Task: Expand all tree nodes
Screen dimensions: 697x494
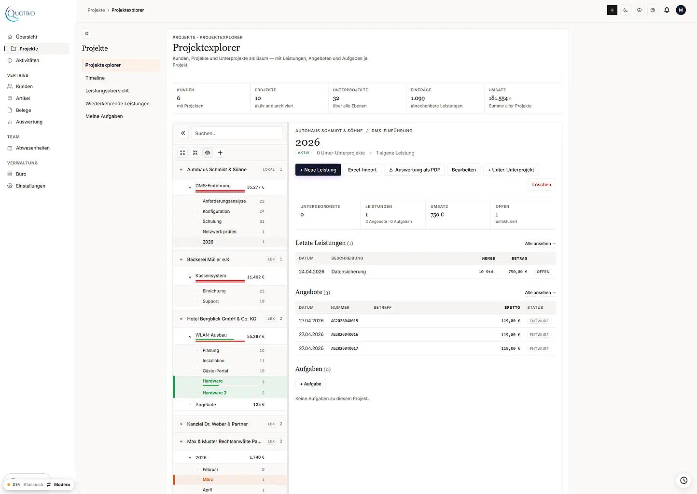Action: (182, 152)
